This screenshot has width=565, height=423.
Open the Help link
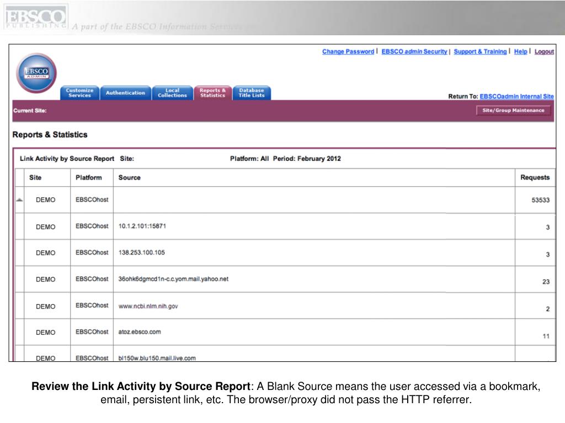(x=520, y=51)
